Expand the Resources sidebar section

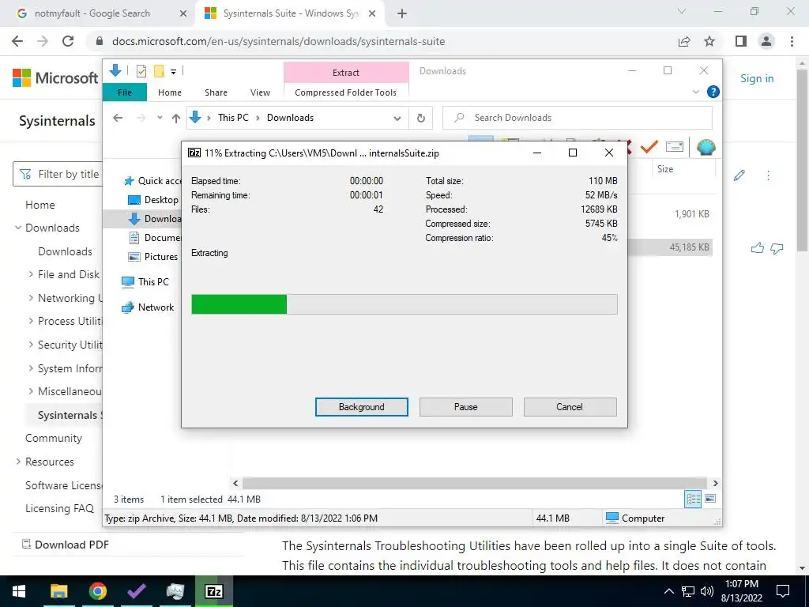(x=19, y=462)
